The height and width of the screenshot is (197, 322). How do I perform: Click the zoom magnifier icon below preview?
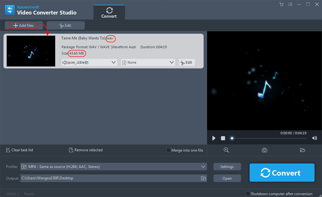point(226,150)
